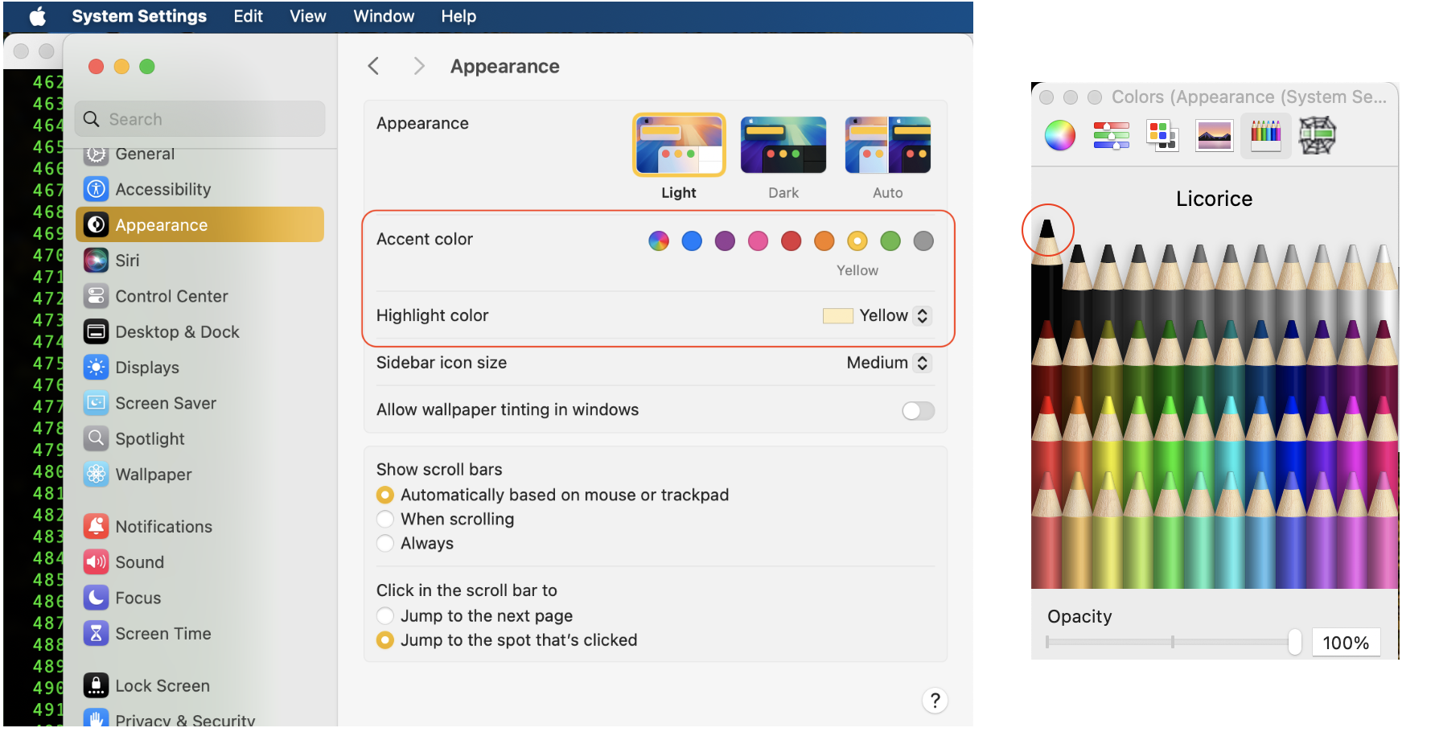
Task: Open Siri icon in sidebar
Action: 97,261
